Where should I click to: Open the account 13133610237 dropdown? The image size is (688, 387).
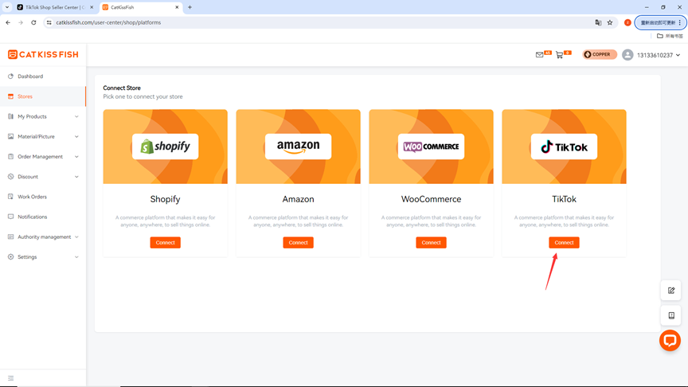(x=651, y=55)
